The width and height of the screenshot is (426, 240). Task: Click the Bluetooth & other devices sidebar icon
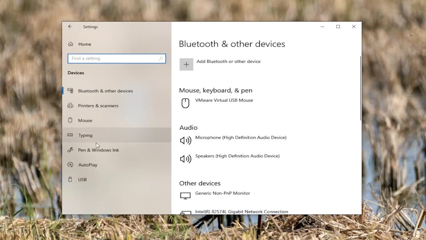pos(70,91)
